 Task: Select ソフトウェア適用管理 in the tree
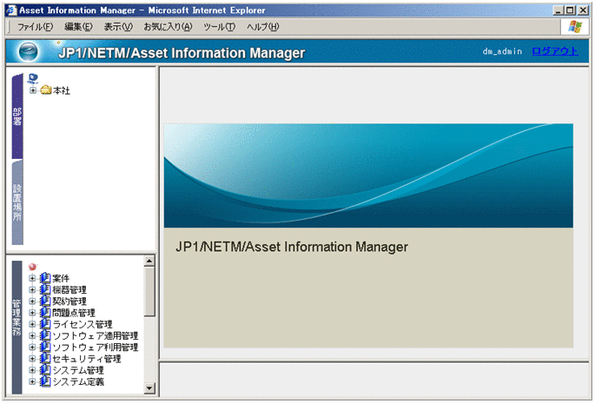[95, 335]
